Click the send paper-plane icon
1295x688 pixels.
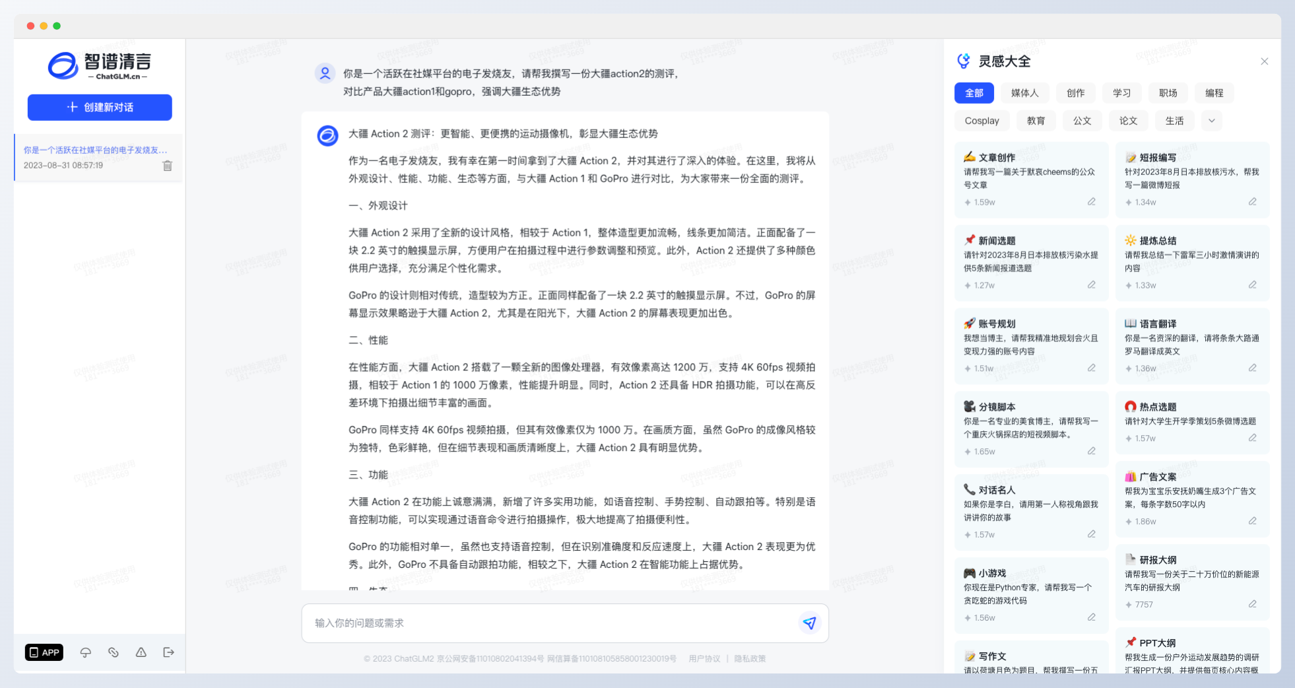click(x=809, y=623)
